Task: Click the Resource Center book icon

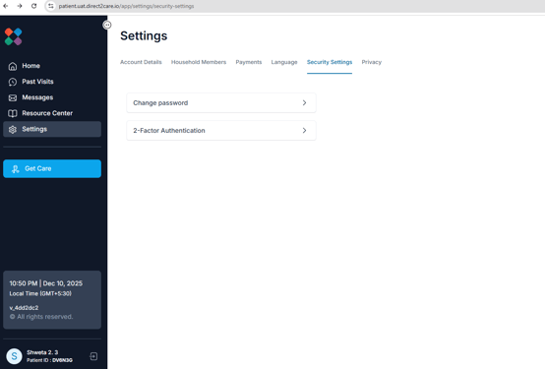Action: coord(13,113)
